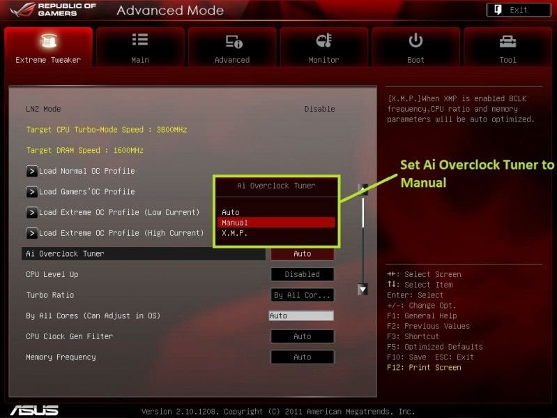Click the Tool drive icon

[508, 42]
